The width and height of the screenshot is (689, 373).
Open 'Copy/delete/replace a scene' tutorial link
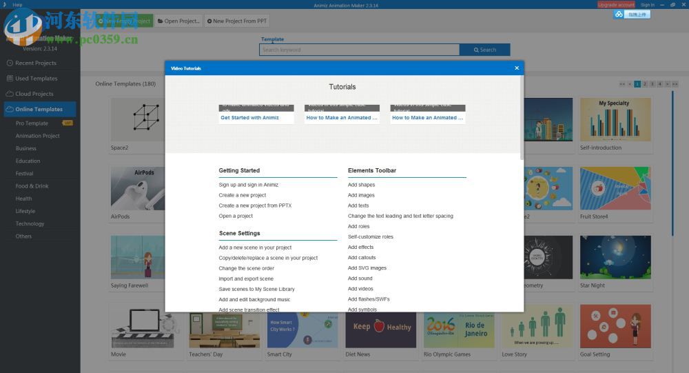268,258
